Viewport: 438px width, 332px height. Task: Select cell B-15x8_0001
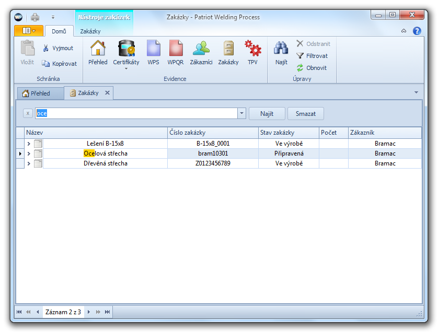click(213, 144)
